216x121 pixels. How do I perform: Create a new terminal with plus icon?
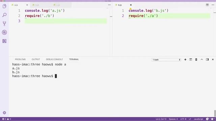coord(185,59)
